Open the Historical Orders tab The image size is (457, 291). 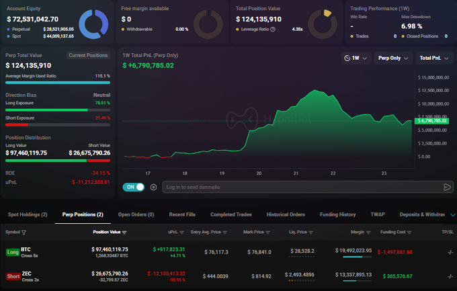[286, 214]
